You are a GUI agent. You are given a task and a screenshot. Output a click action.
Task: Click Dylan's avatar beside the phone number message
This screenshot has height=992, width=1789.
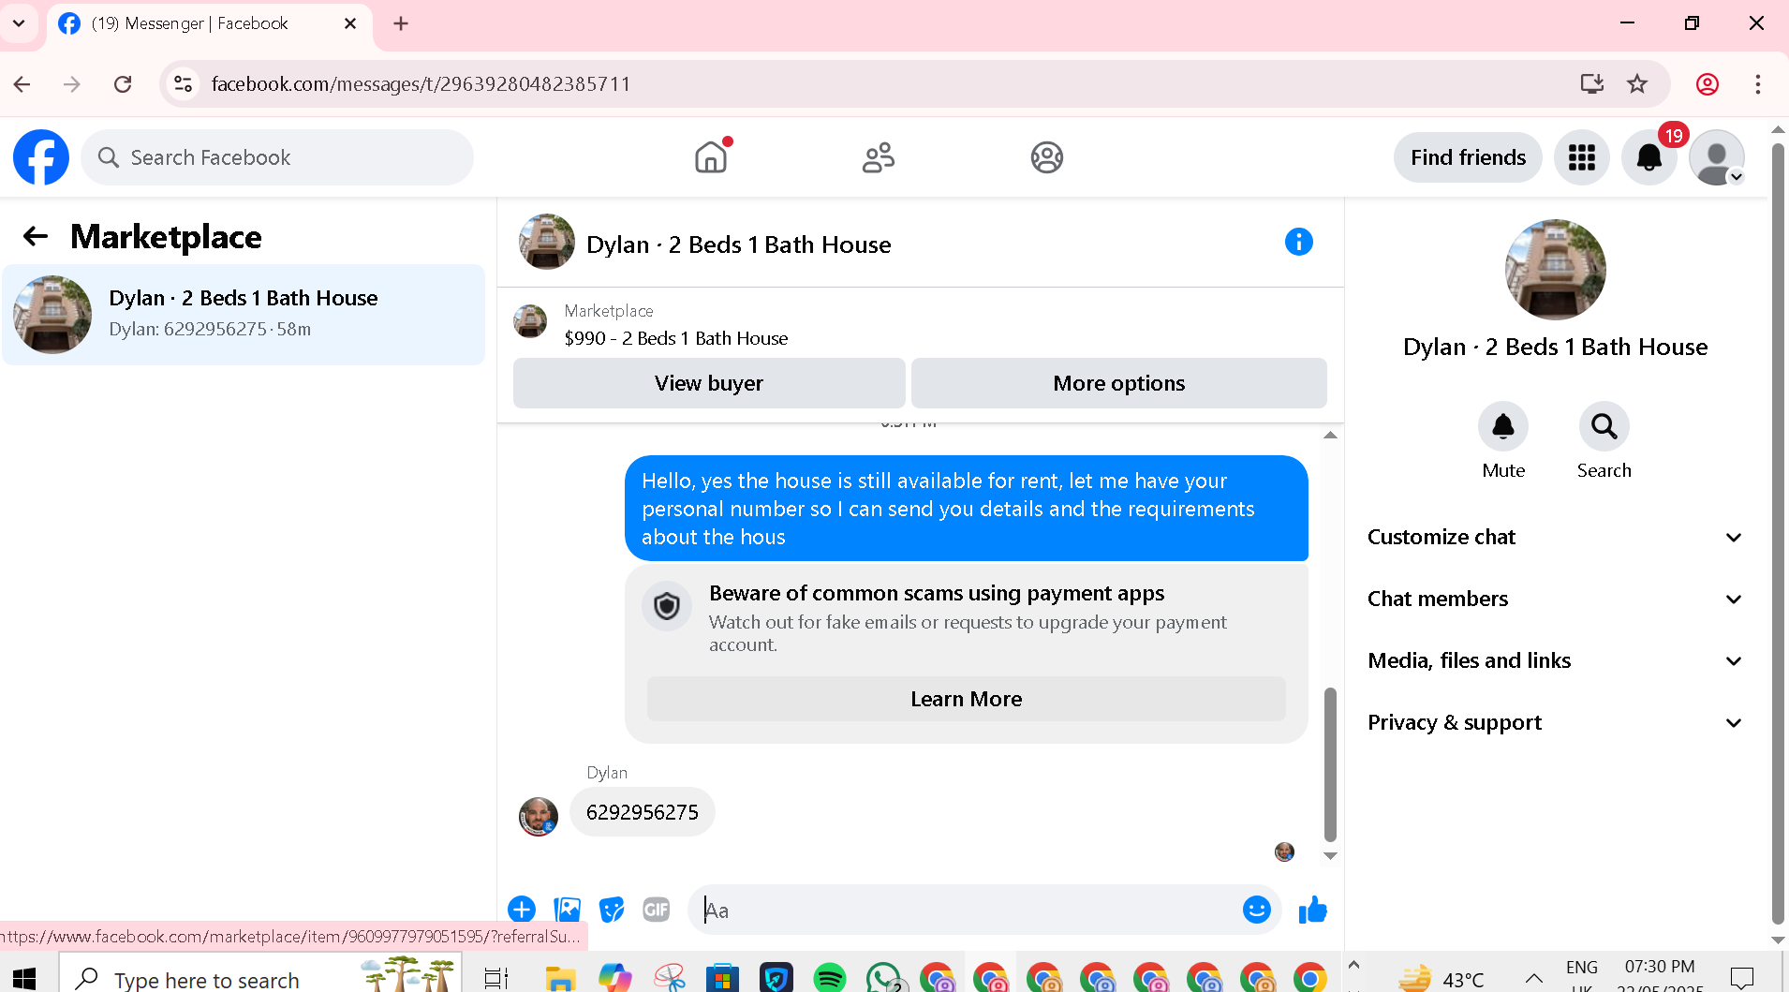click(539, 816)
